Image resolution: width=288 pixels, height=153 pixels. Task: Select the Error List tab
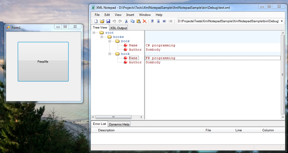click(100, 124)
